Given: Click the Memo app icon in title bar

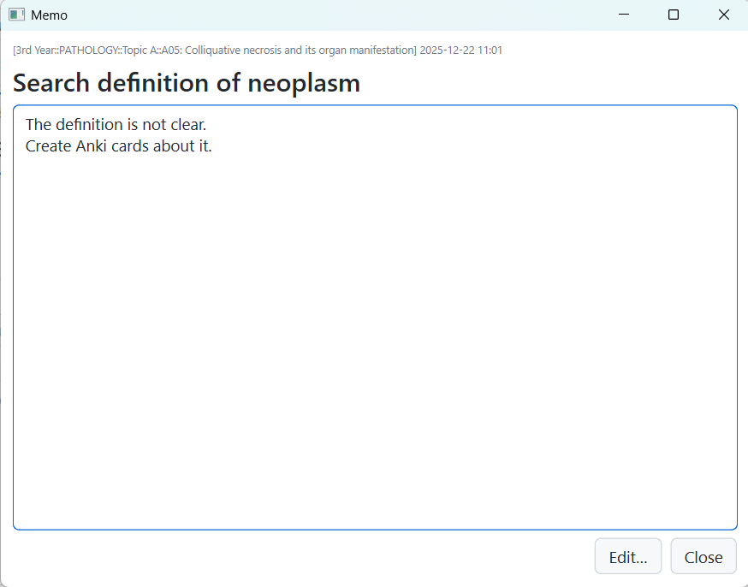Looking at the screenshot, I should click(16, 15).
